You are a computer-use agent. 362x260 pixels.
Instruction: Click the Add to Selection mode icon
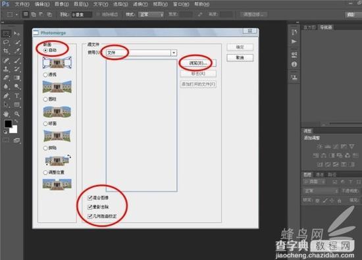[34, 14]
